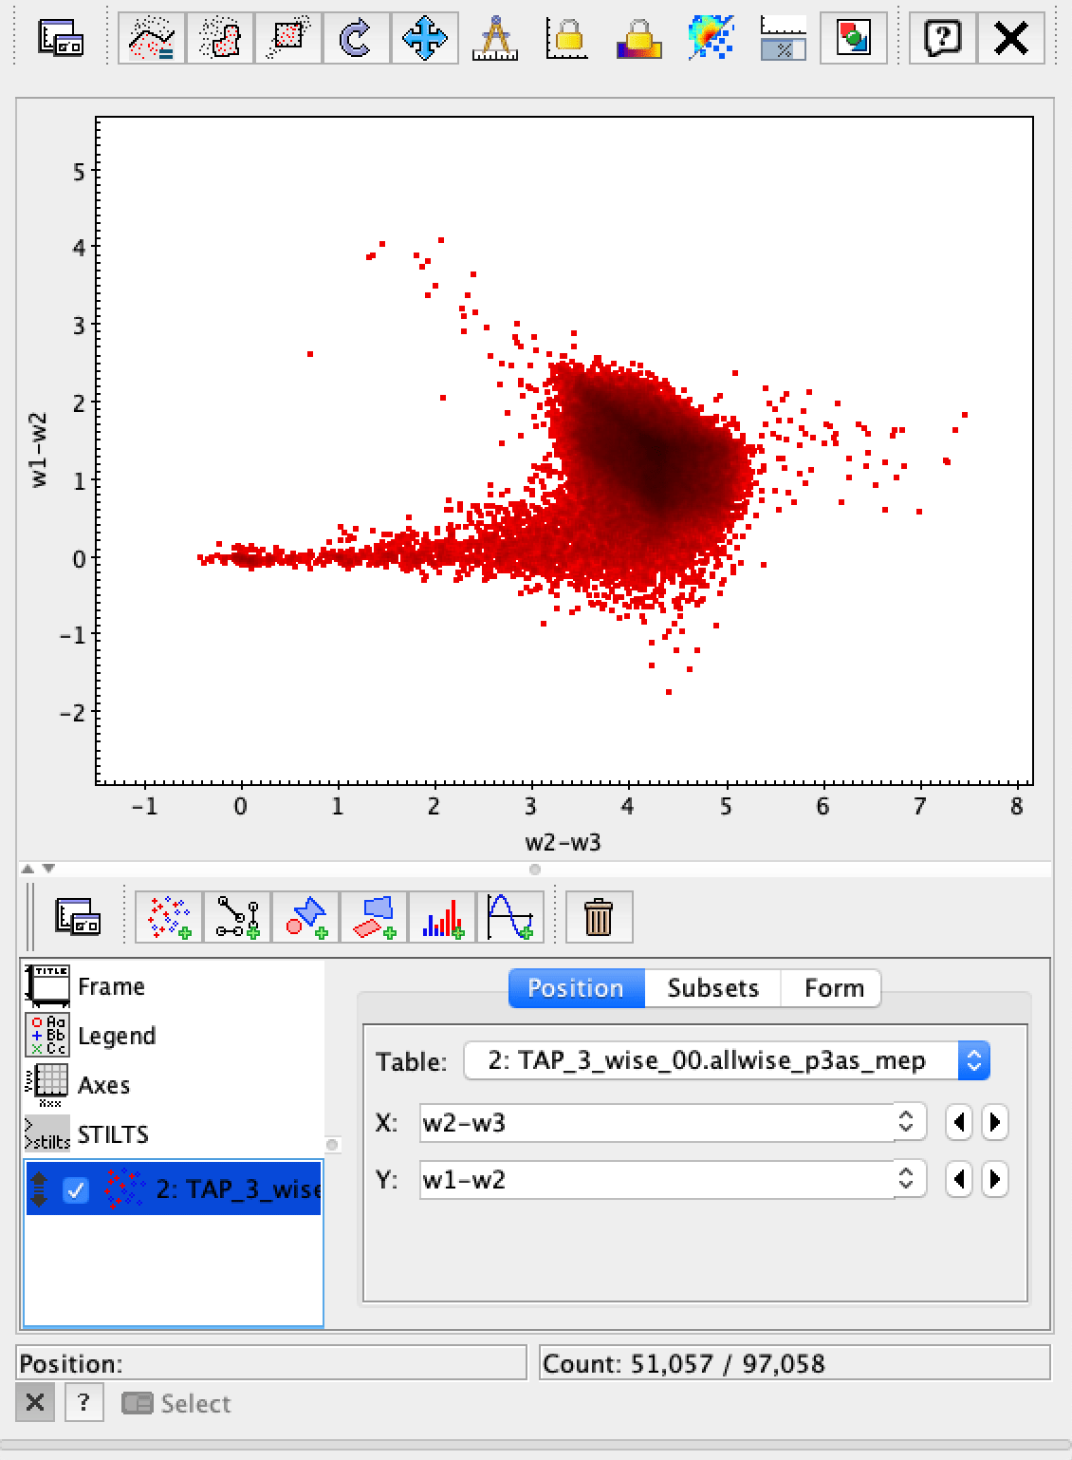Advance the X axis with the right arrow stepper
This screenshot has height=1460, width=1072.
click(x=994, y=1122)
